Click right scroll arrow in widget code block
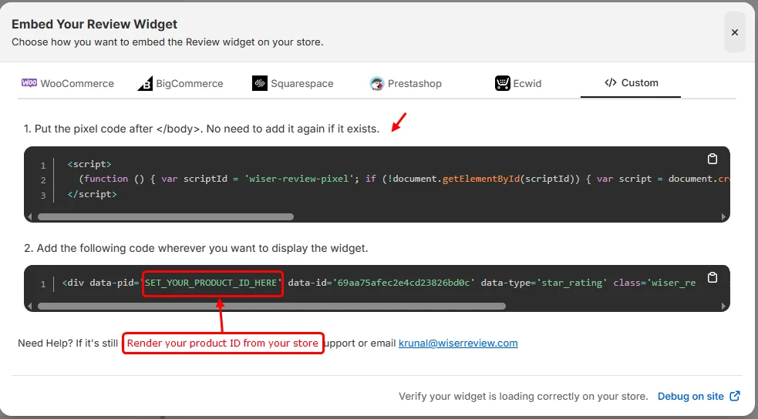 [723, 306]
